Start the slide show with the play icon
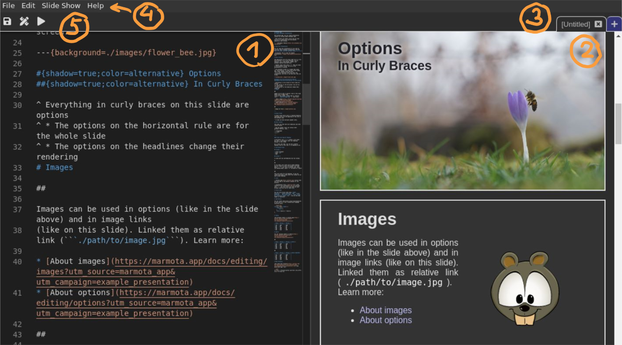 tap(41, 21)
